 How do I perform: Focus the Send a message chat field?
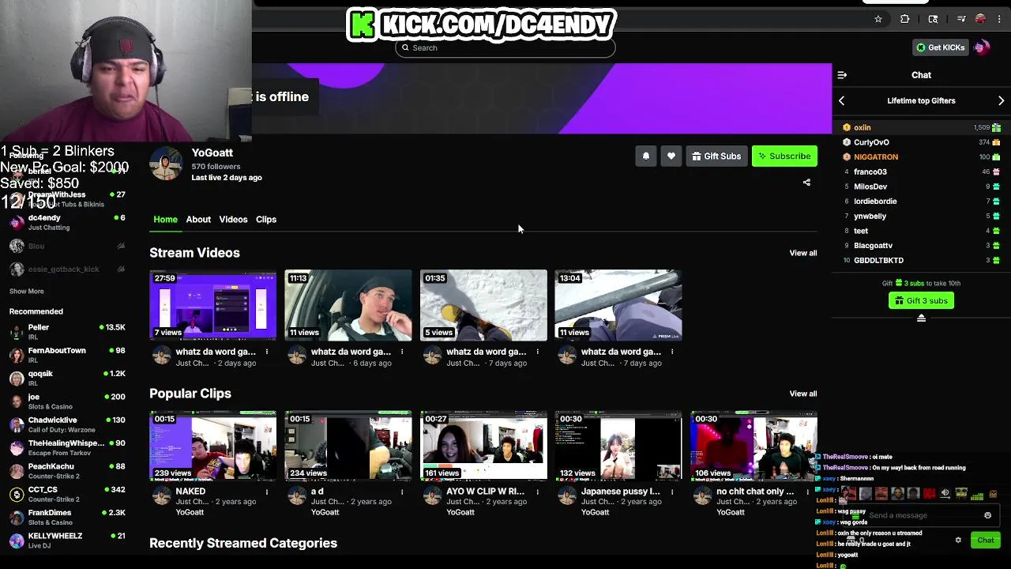(920, 515)
